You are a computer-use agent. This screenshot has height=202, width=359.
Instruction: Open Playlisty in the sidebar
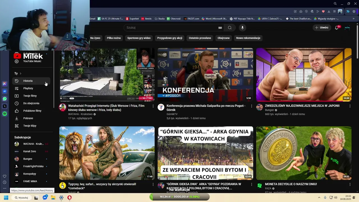coord(31,88)
